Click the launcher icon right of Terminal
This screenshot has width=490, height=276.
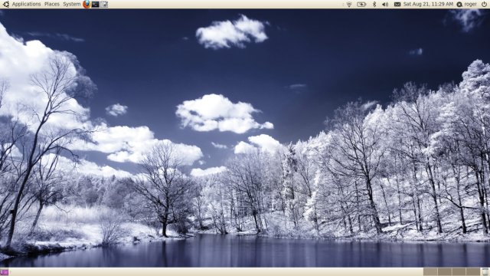[104, 4]
